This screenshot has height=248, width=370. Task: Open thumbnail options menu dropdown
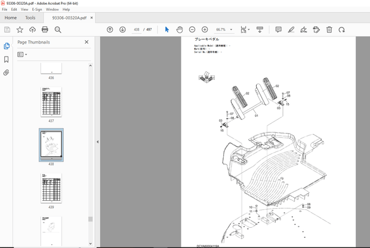click(22, 54)
